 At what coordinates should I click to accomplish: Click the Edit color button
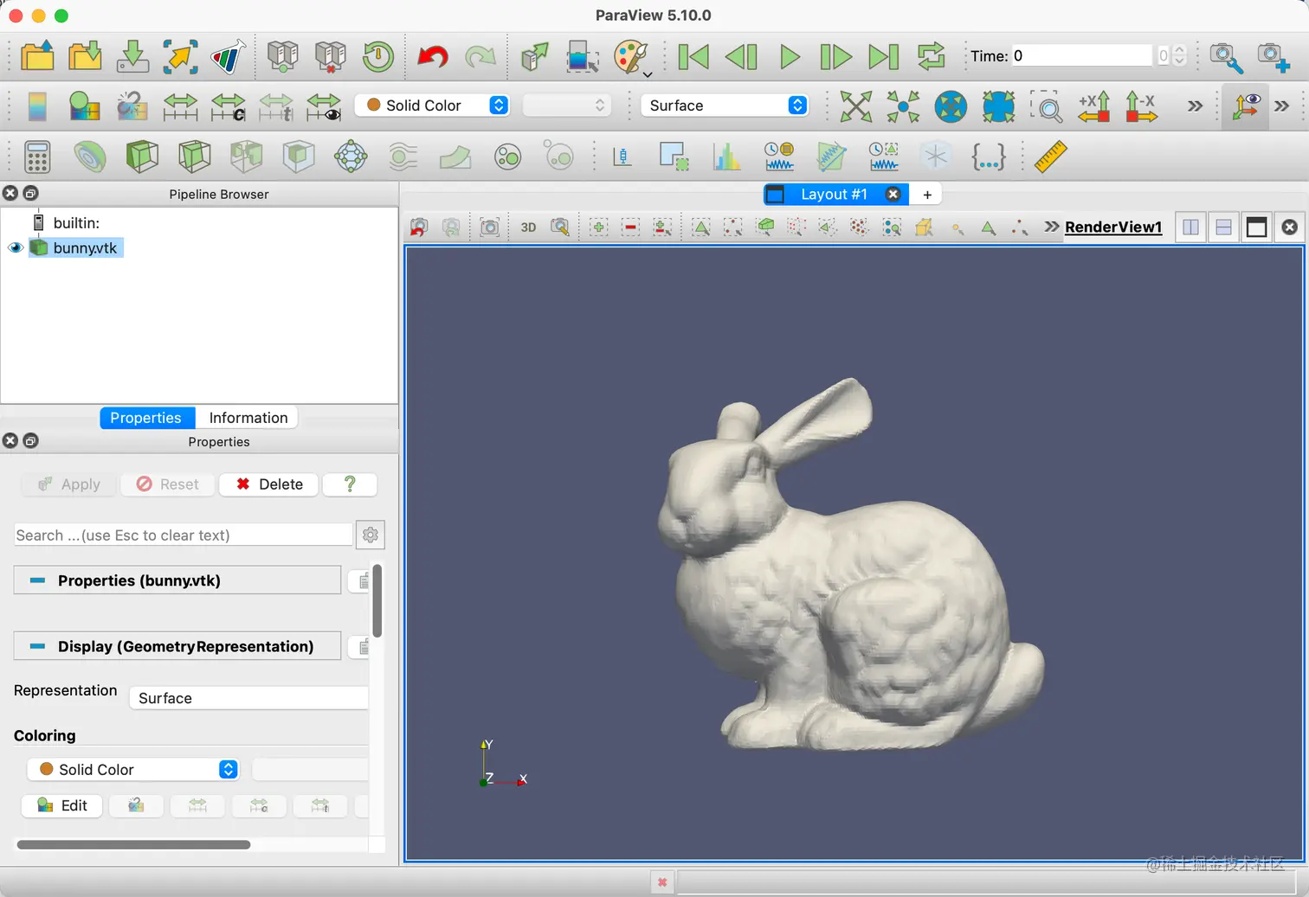pyautogui.click(x=62, y=805)
